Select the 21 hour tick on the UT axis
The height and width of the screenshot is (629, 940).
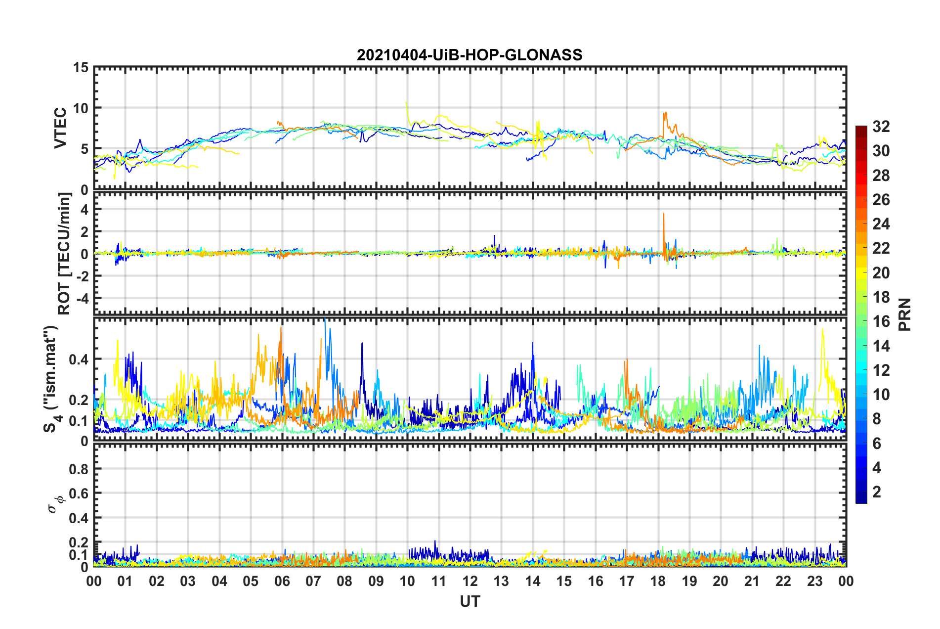752,581
